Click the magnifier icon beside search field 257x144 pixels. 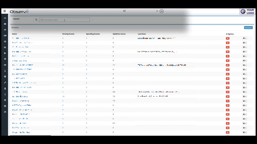coord(37,20)
